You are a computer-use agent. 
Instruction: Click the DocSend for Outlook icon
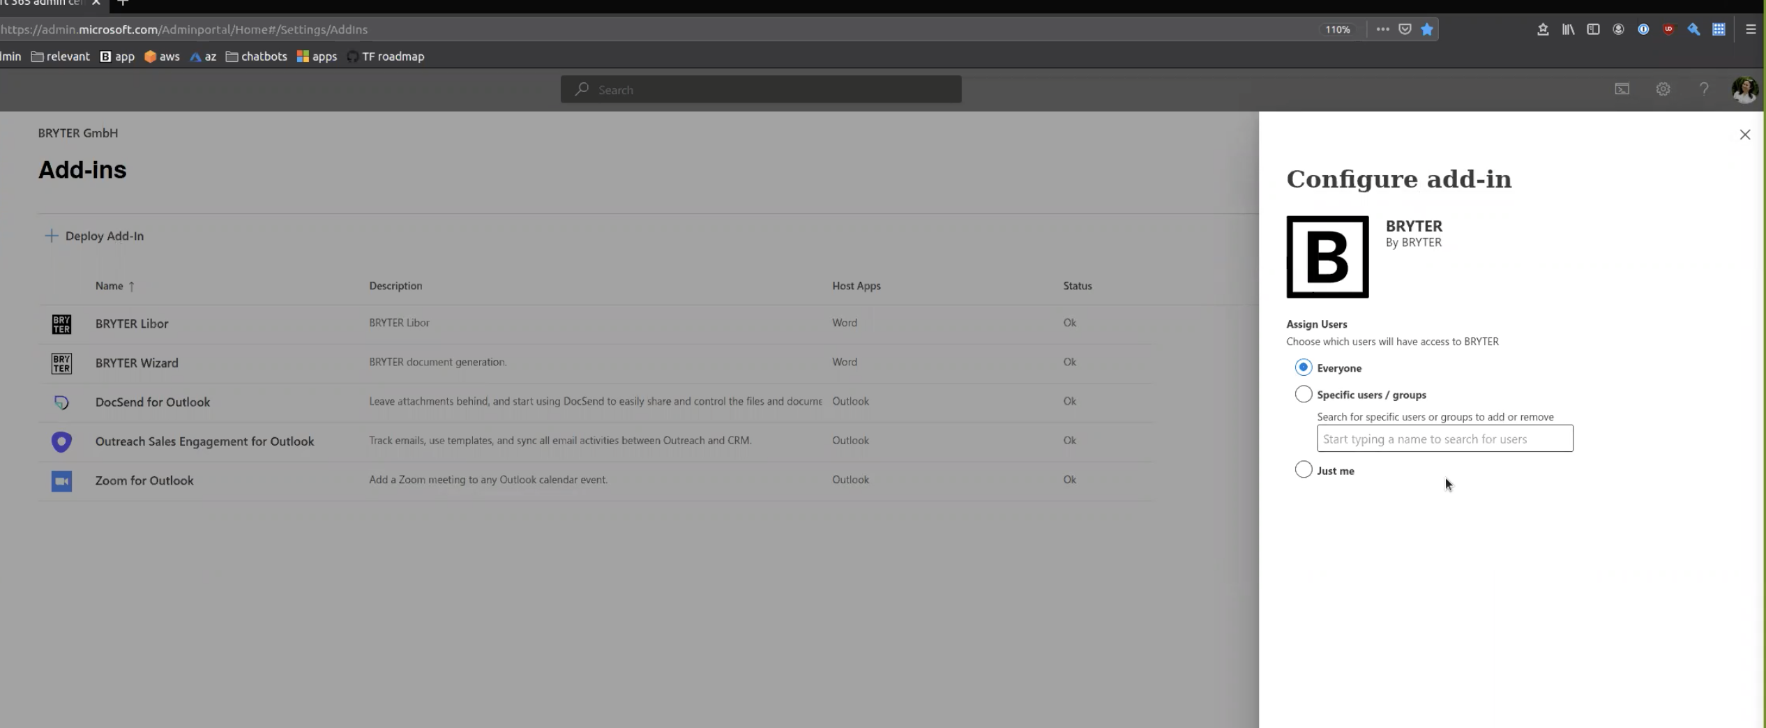click(x=61, y=402)
